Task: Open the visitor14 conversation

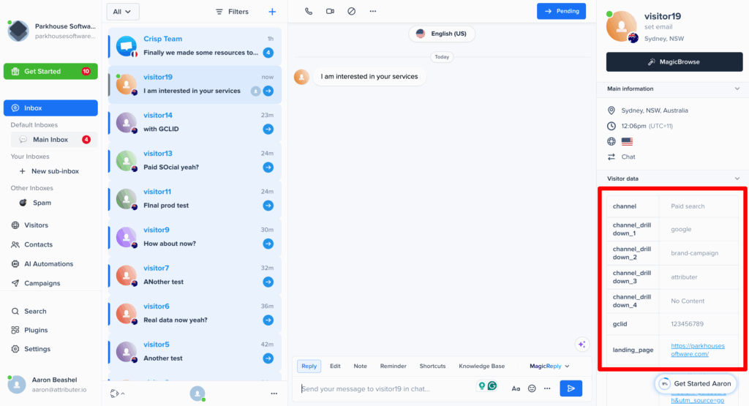Action: coord(195,121)
